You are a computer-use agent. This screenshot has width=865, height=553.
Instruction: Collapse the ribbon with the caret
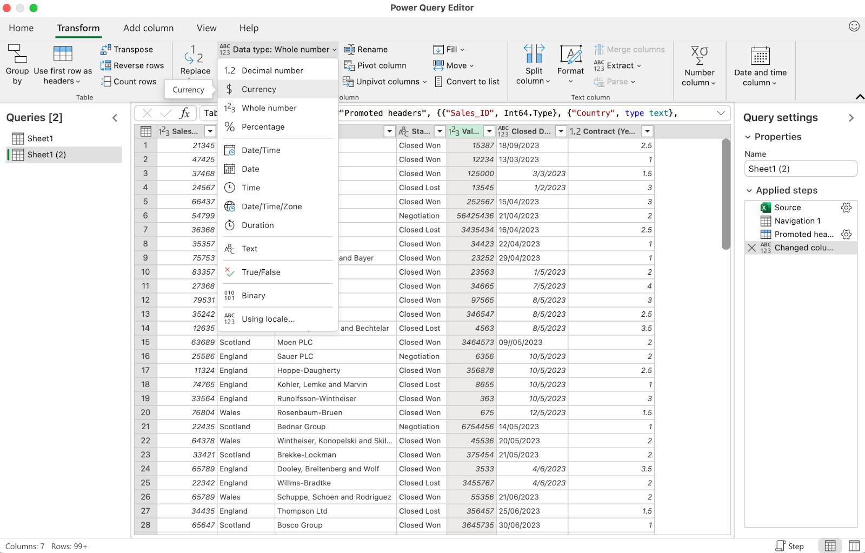pos(860,97)
